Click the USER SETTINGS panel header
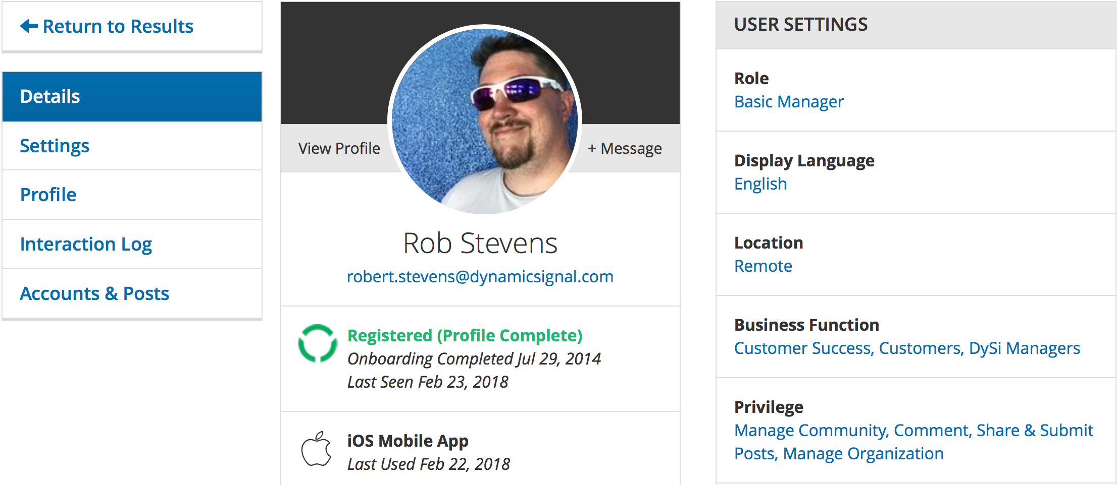The height and width of the screenshot is (485, 1118). click(x=916, y=25)
